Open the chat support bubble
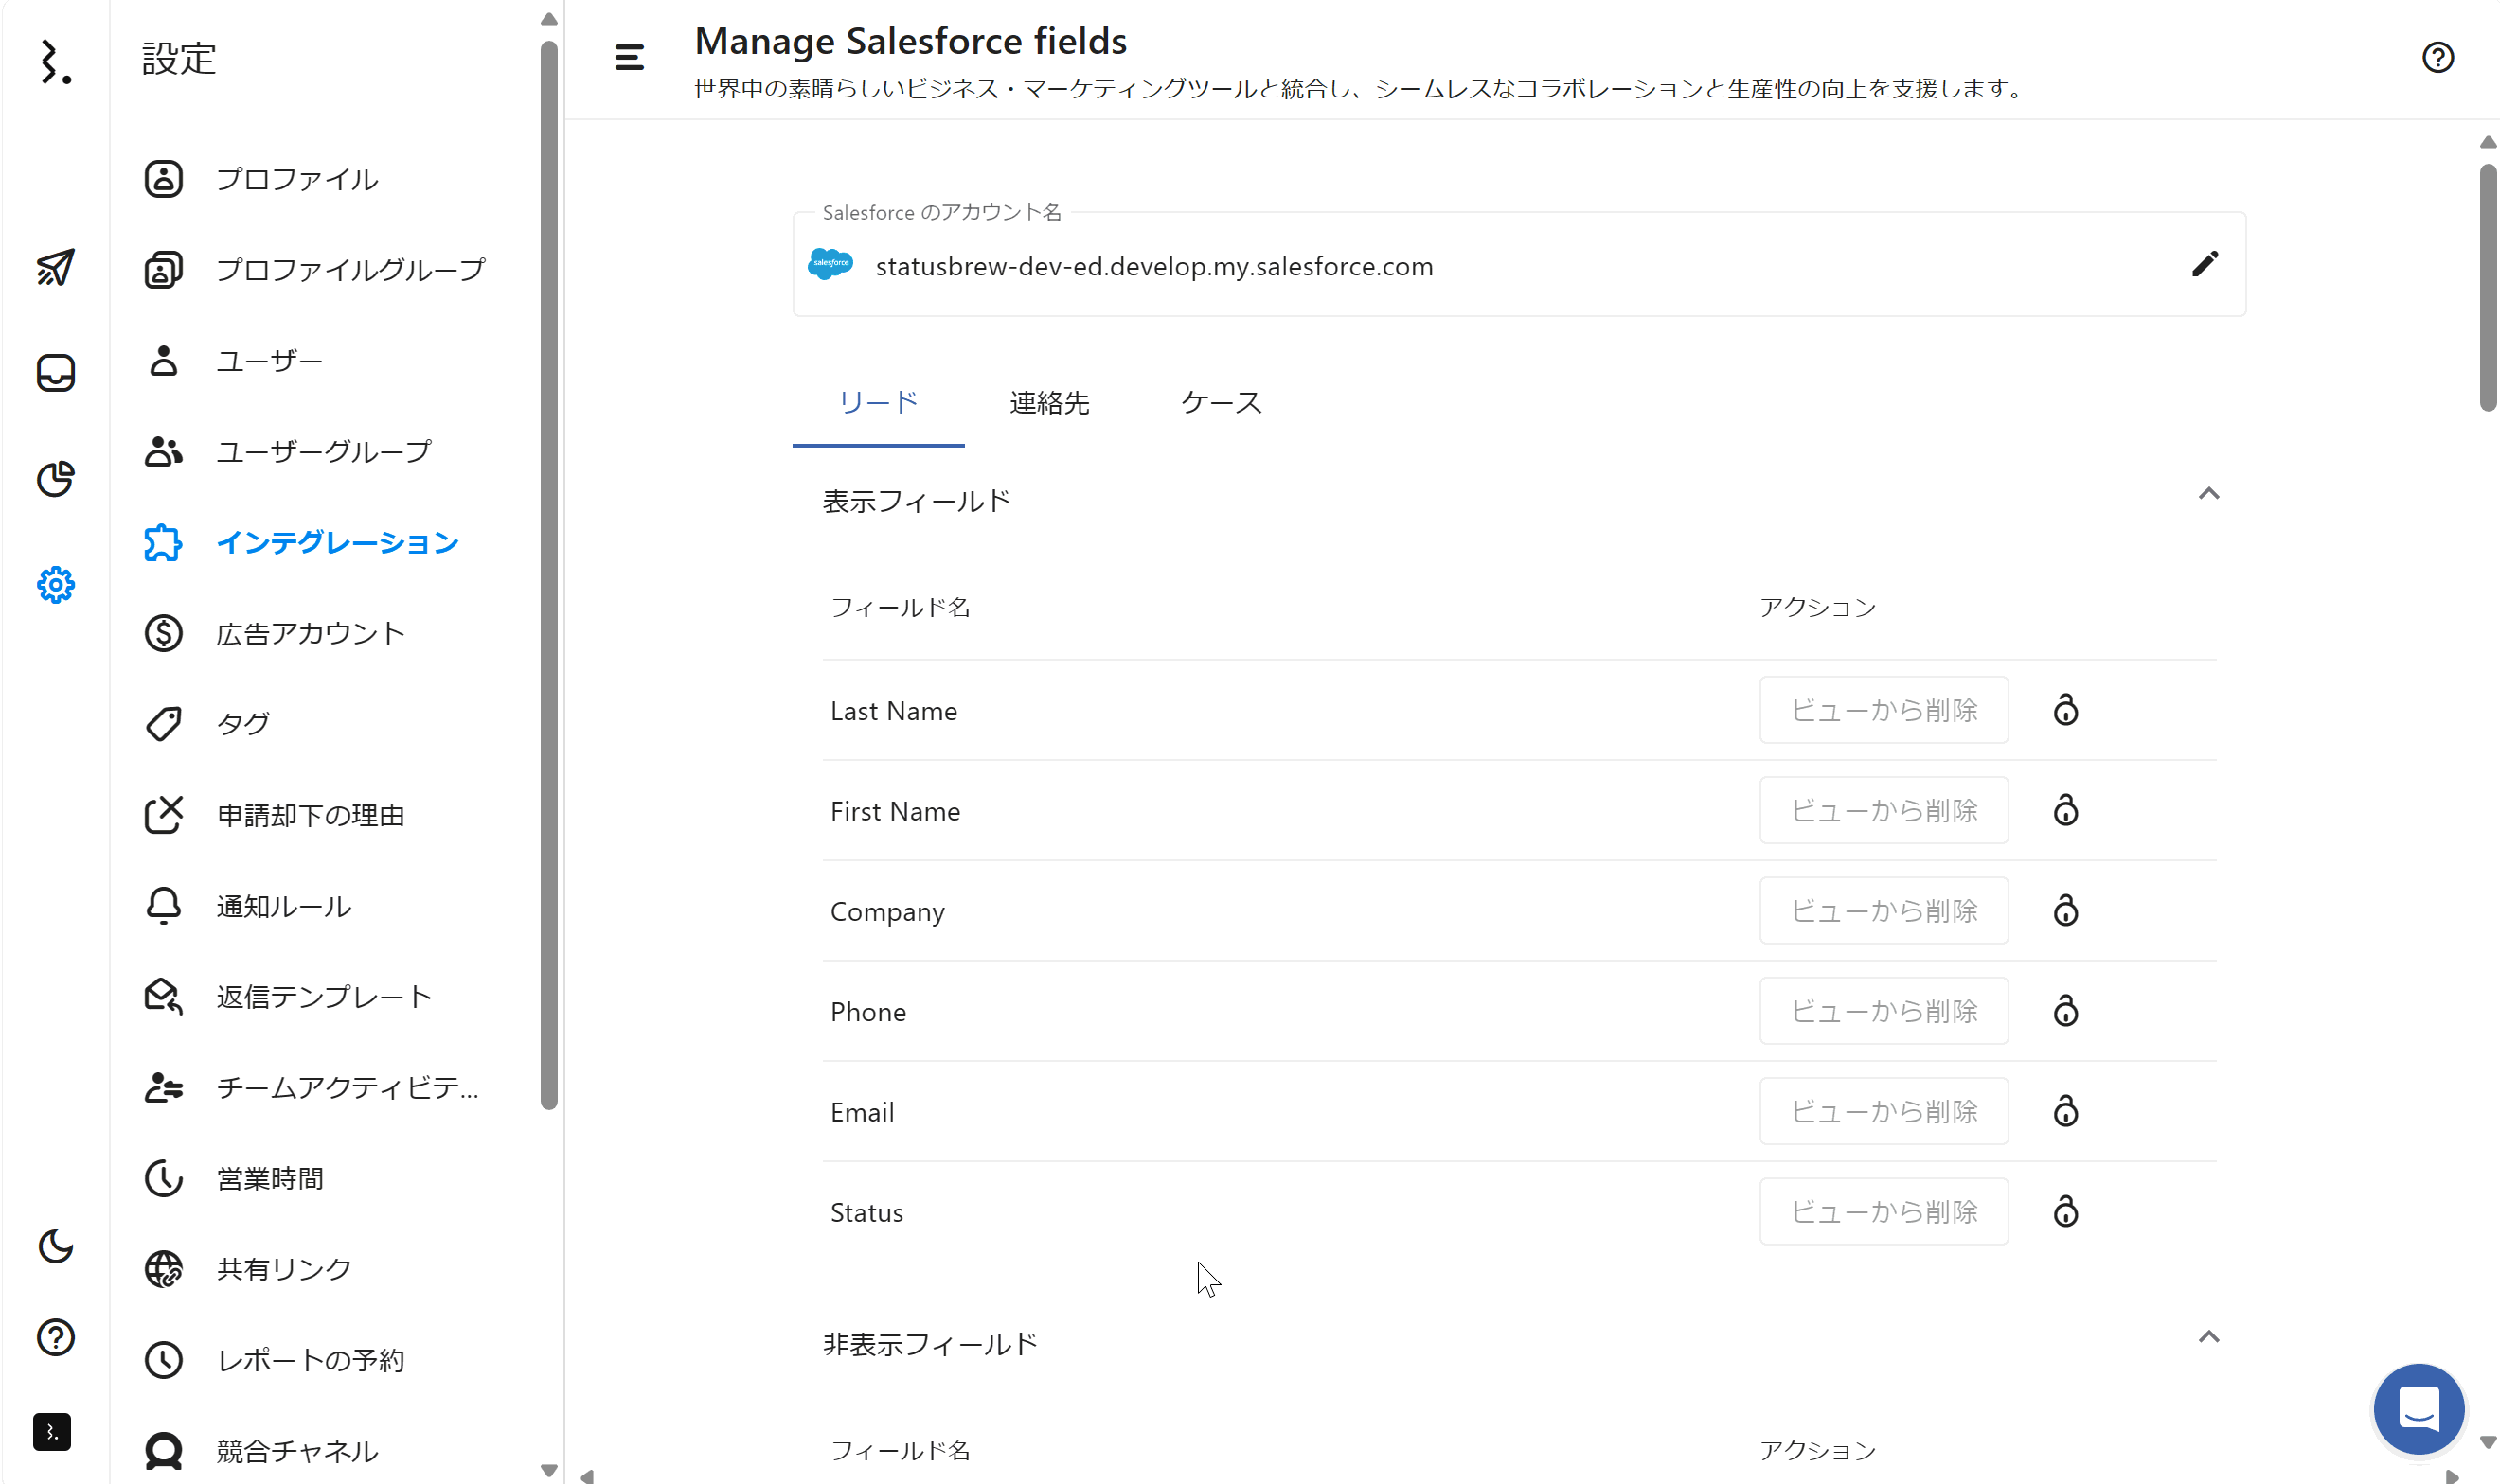Viewport: 2500px width, 1484px height. (2418, 1408)
